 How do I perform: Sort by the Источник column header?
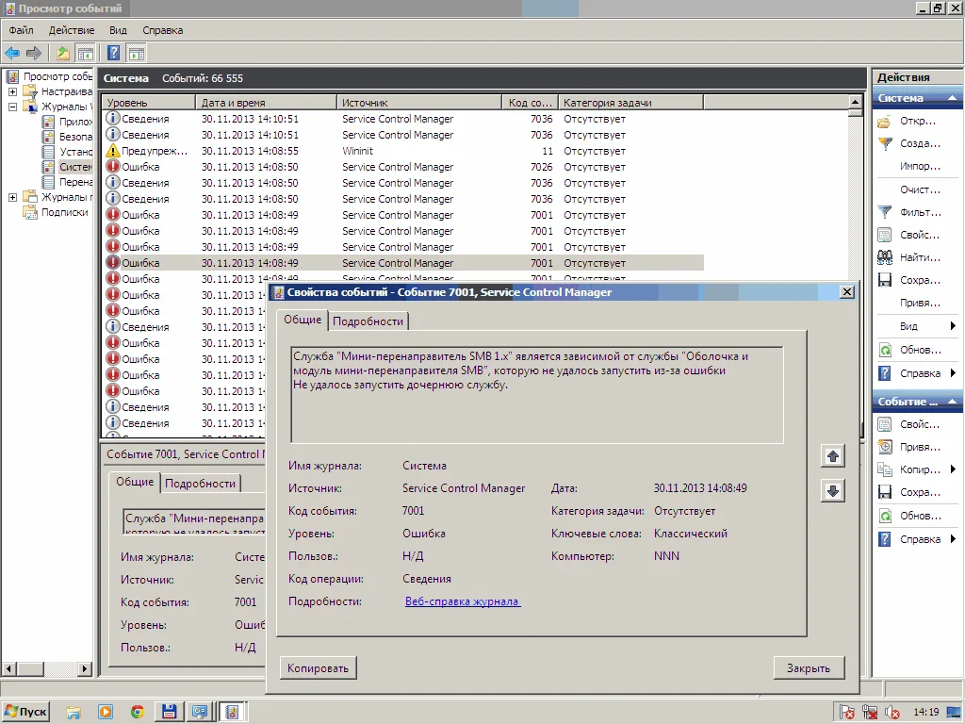[x=417, y=103]
